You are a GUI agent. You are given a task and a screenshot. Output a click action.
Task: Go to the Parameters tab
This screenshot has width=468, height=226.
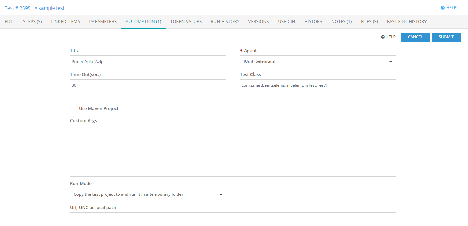pyautogui.click(x=103, y=21)
